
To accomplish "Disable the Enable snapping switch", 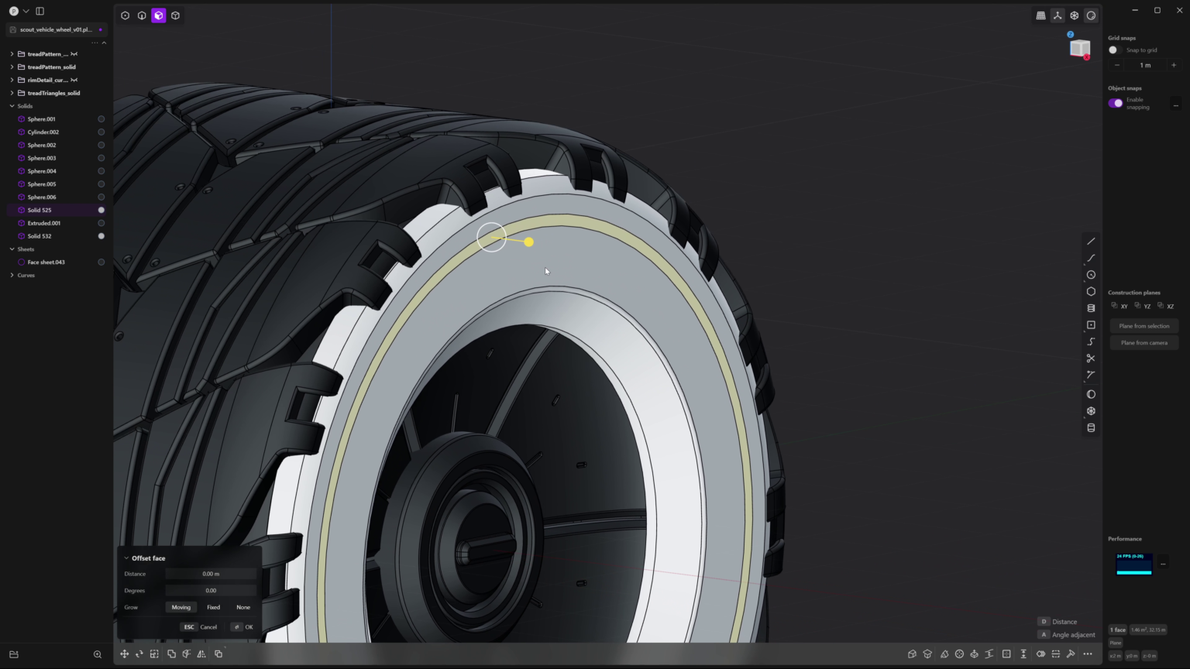I will (1116, 103).
